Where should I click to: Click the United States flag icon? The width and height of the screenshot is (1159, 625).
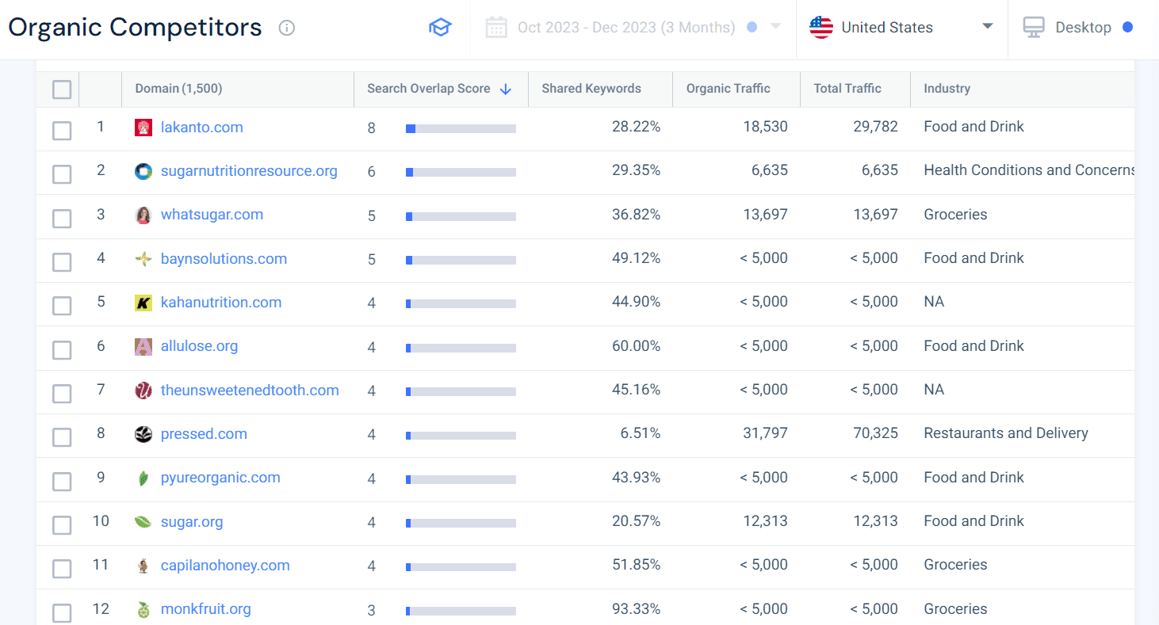coord(821,27)
